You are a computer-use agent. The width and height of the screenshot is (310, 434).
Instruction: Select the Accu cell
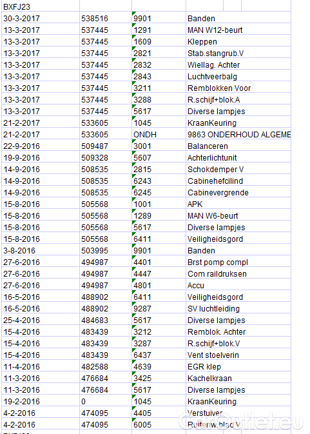click(238, 285)
